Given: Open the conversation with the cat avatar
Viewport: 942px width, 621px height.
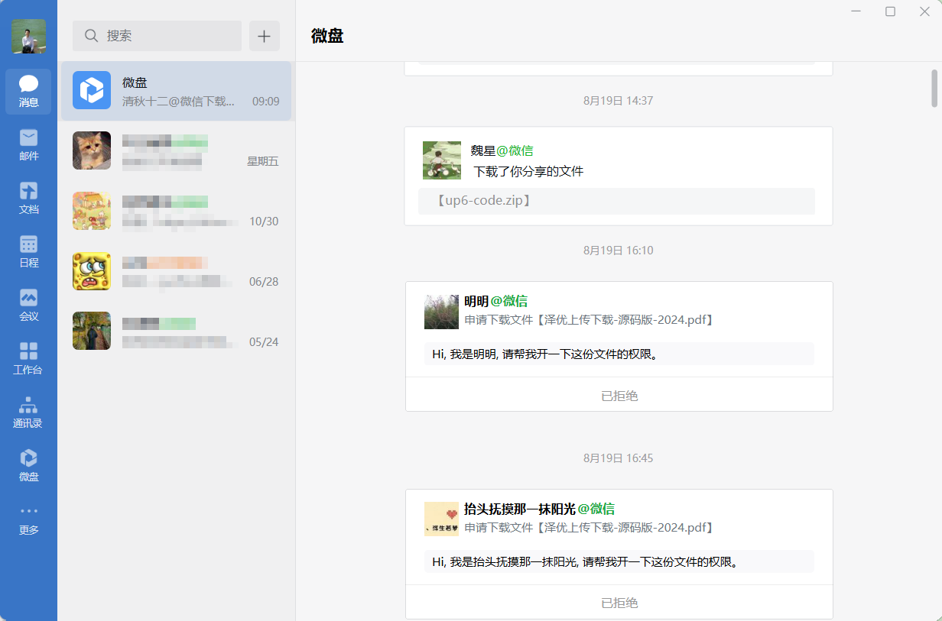Looking at the screenshot, I should click(x=176, y=150).
